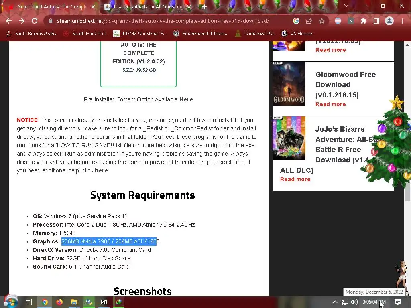This screenshot has height=308, width=411.
Task: Open File Explorer from the taskbar
Action: (74, 302)
